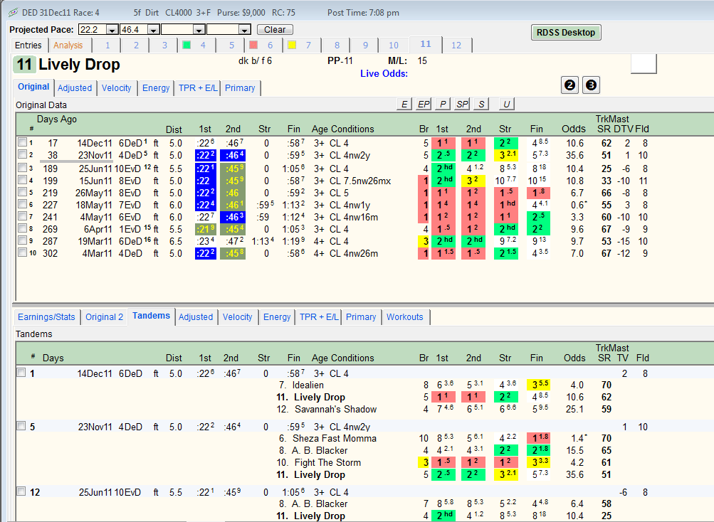Tick checkbox for 19Mar11 past race row

coord(22,240)
